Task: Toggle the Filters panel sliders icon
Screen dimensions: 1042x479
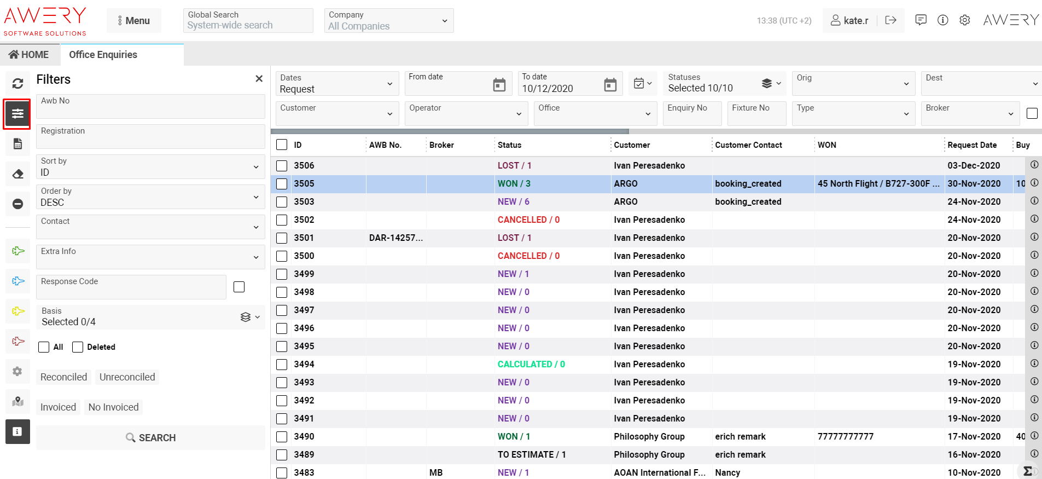Action: click(x=18, y=114)
